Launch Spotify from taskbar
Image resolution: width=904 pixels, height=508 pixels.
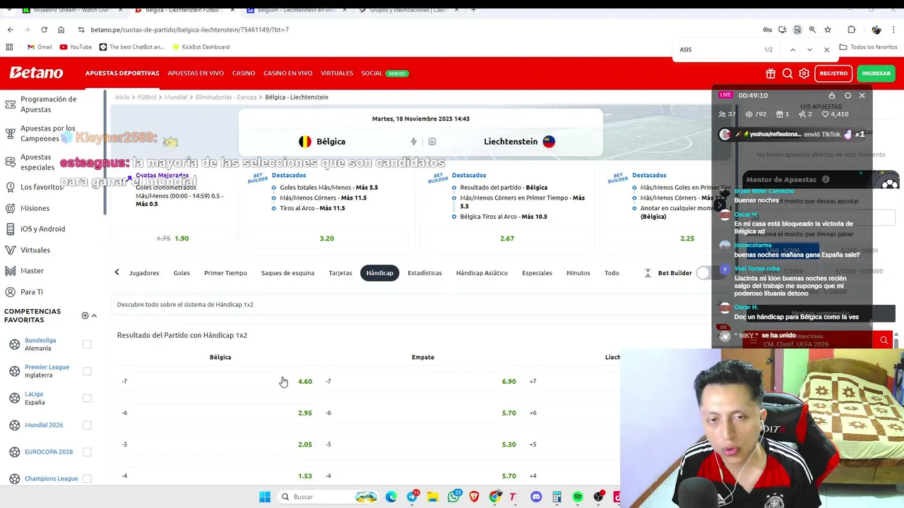(x=578, y=497)
